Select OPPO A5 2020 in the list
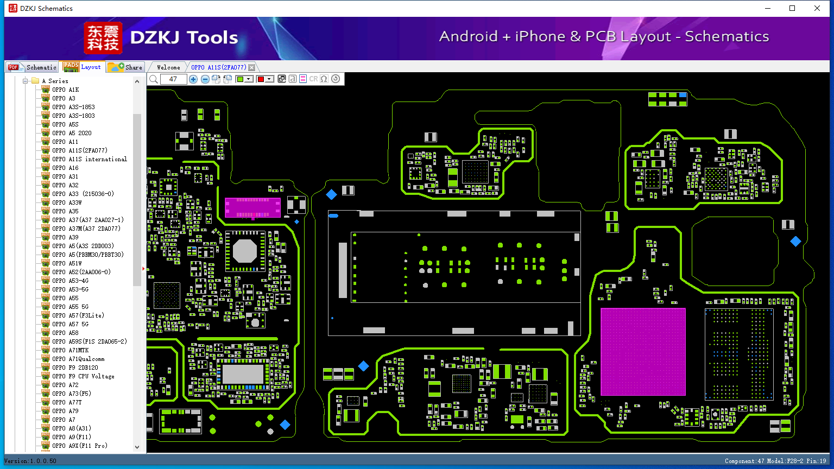The image size is (834, 469). coord(72,133)
